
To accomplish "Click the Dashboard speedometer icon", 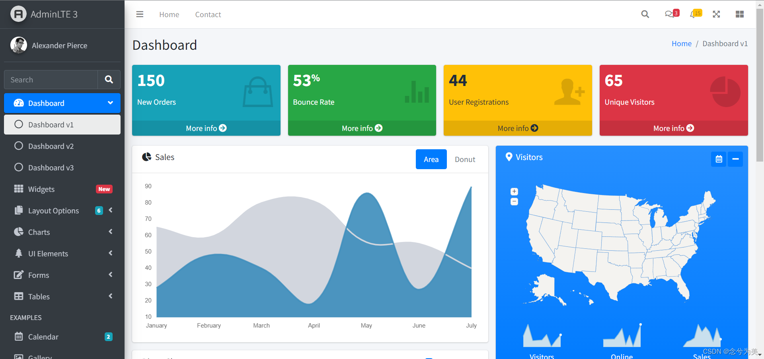I will click(19, 103).
